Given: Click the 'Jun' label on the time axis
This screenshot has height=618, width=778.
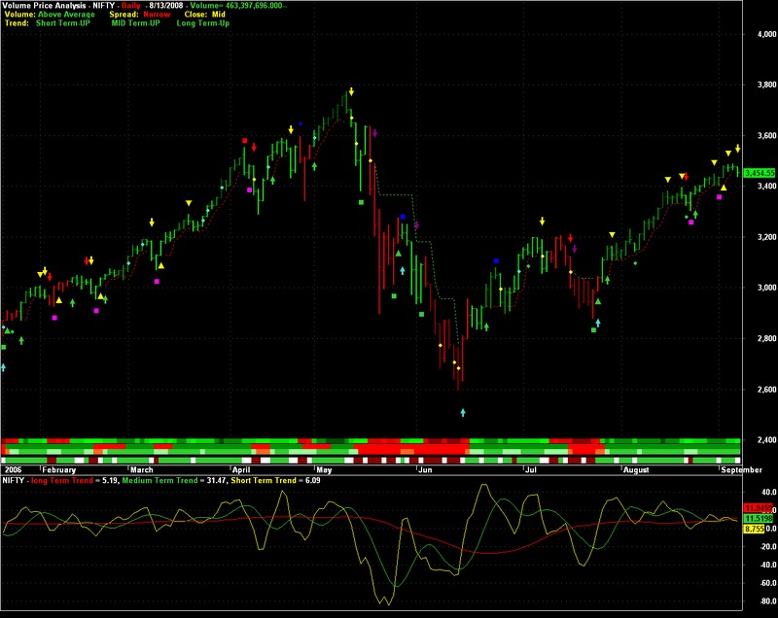Looking at the screenshot, I should pos(426,470).
